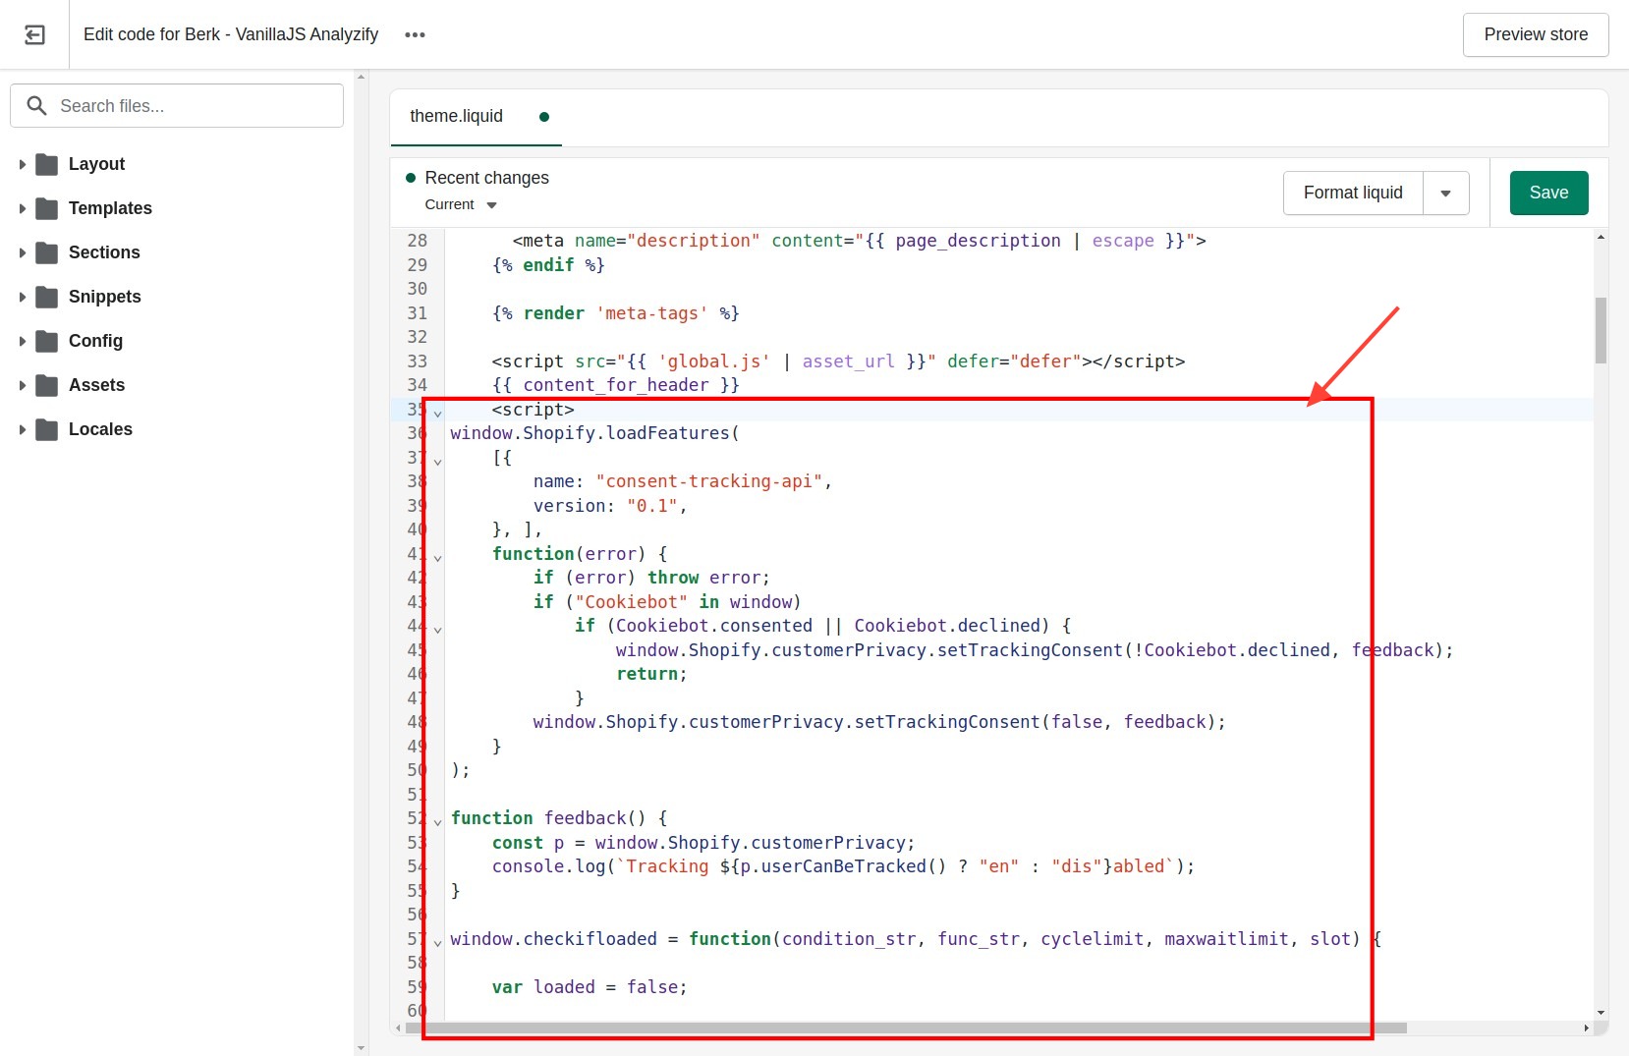
Task: Open Preview store
Action: tap(1535, 34)
